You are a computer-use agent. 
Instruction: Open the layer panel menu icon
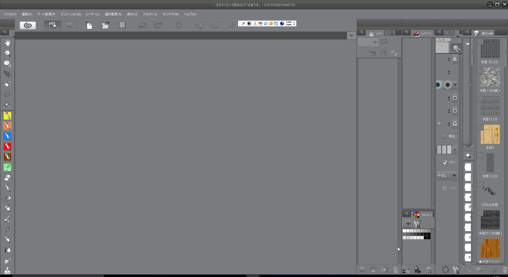pyautogui.click(x=361, y=32)
